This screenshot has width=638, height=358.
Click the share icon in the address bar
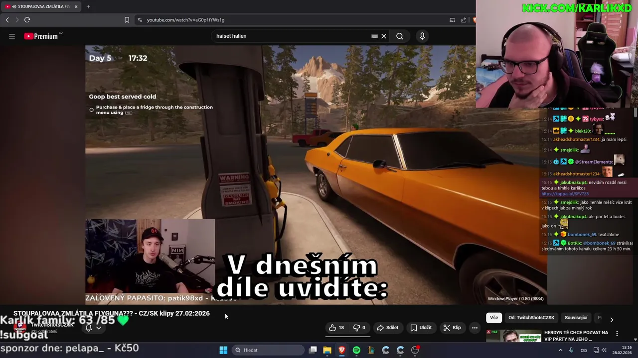[x=464, y=20]
